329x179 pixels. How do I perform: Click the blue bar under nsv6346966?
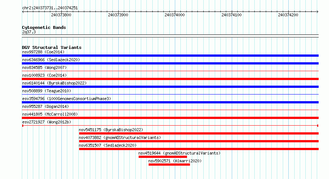click(170, 63)
